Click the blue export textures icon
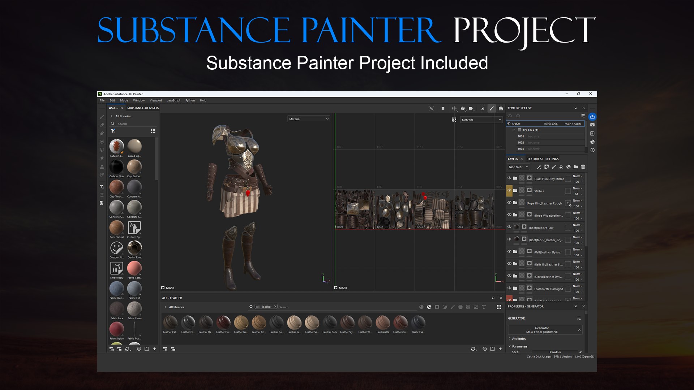This screenshot has width=694, height=390. pyautogui.click(x=592, y=117)
